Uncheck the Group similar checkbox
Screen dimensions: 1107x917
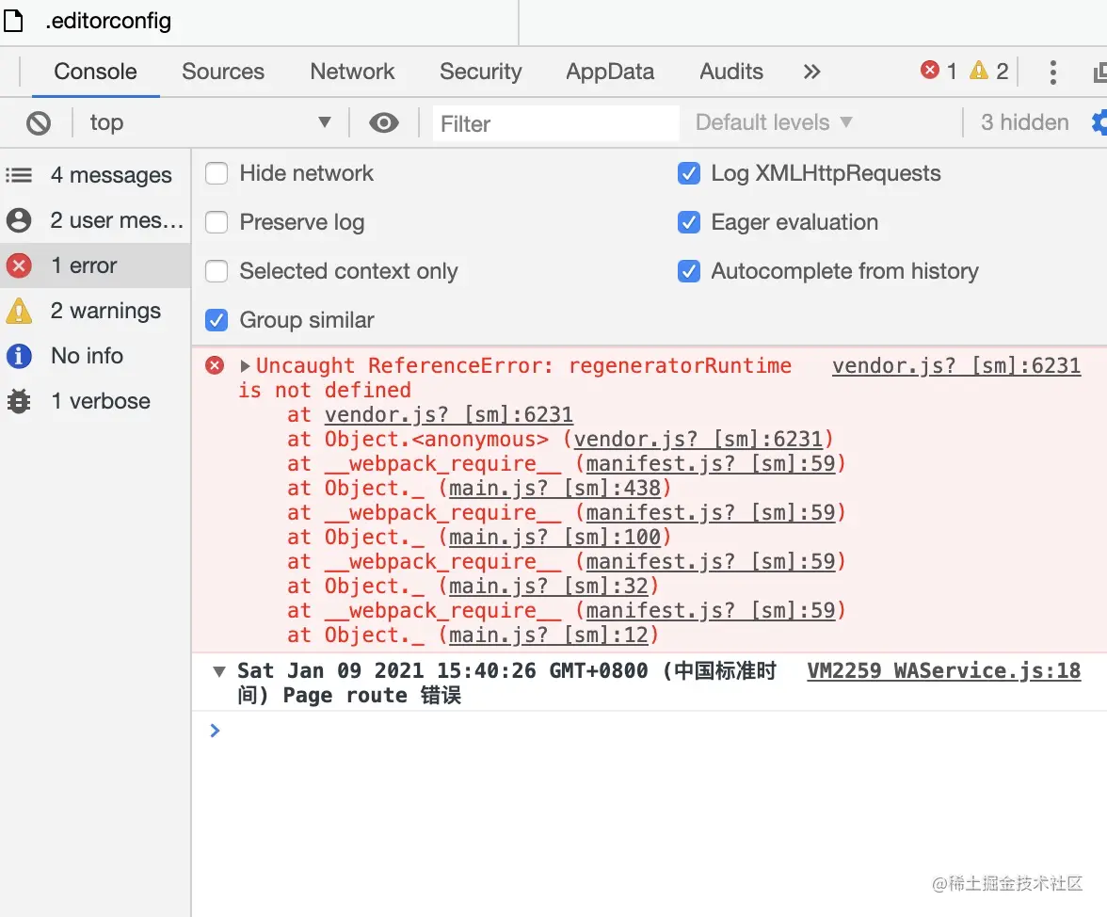(217, 321)
